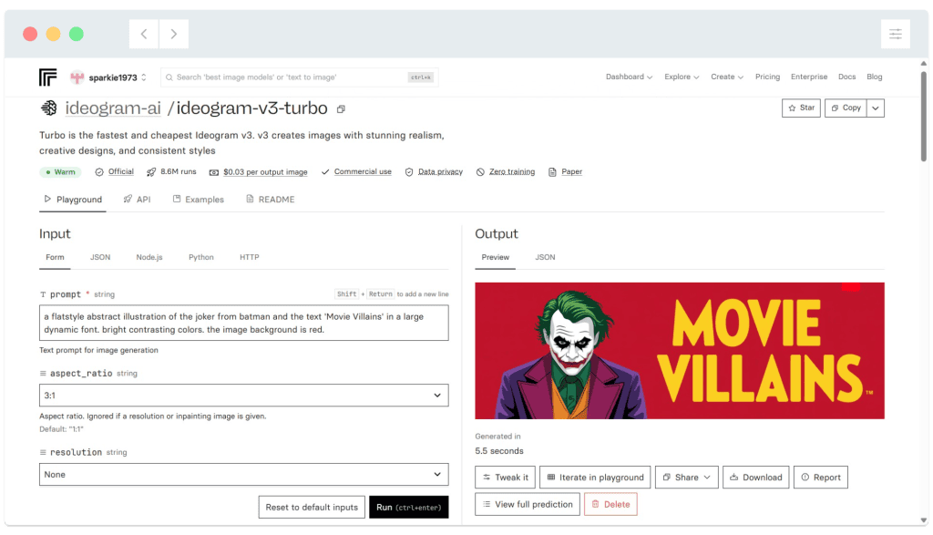
Task: Select the HTTP input tab
Action: 250,257
